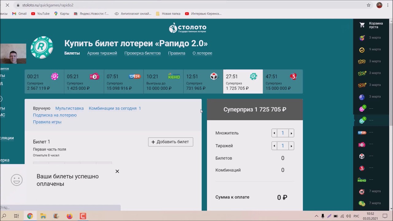Open sidebar Рапидо lottery icon with badge
The width and height of the screenshot is (393, 221).
(x=362, y=109)
